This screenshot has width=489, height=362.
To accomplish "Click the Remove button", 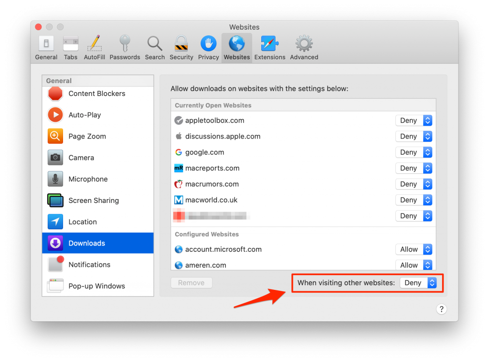I will pos(191,283).
